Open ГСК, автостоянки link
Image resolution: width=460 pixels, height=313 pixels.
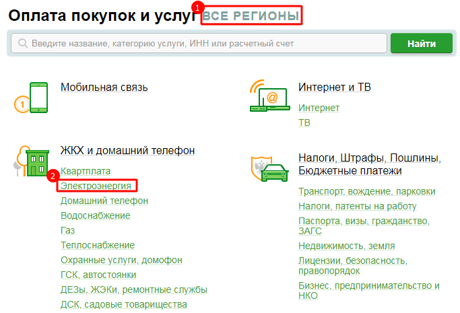pyautogui.click(x=98, y=275)
